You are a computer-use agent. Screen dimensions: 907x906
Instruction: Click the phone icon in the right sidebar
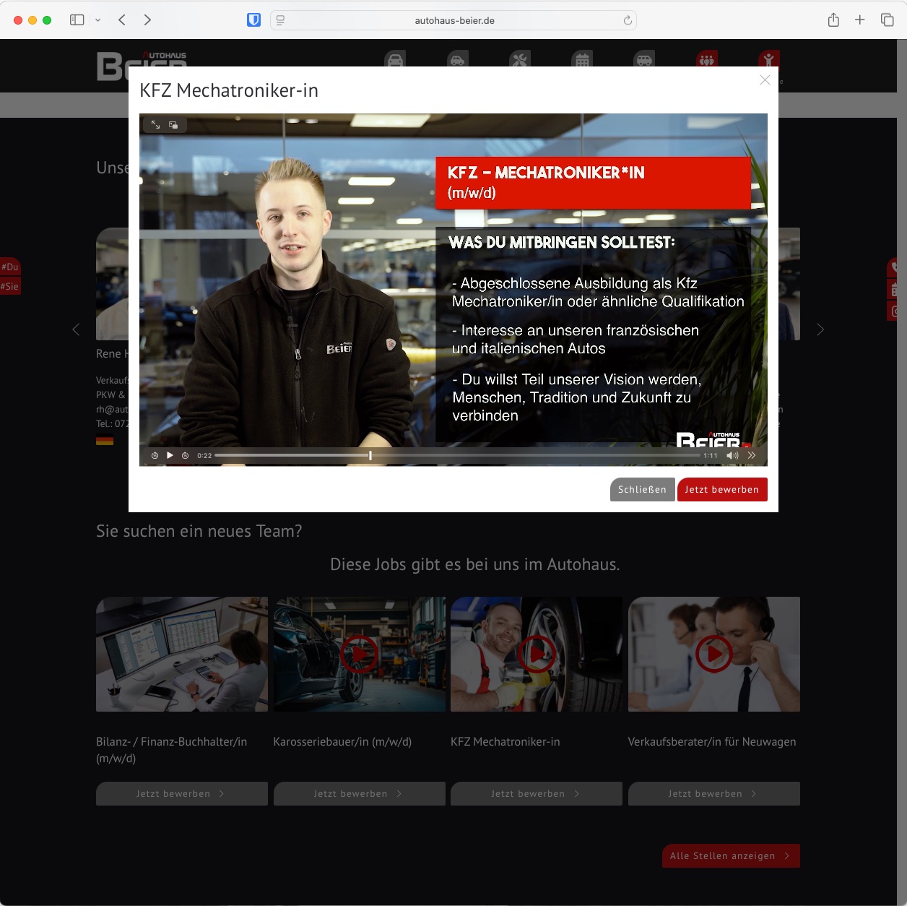tap(895, 267)
